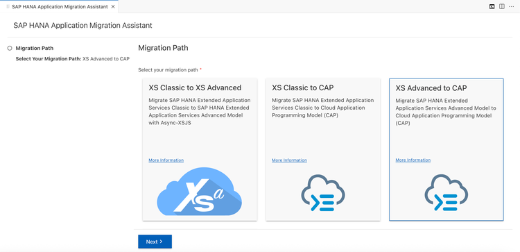
Task: Click the tab's file icon left of title
Action: (x=8, y=7)
